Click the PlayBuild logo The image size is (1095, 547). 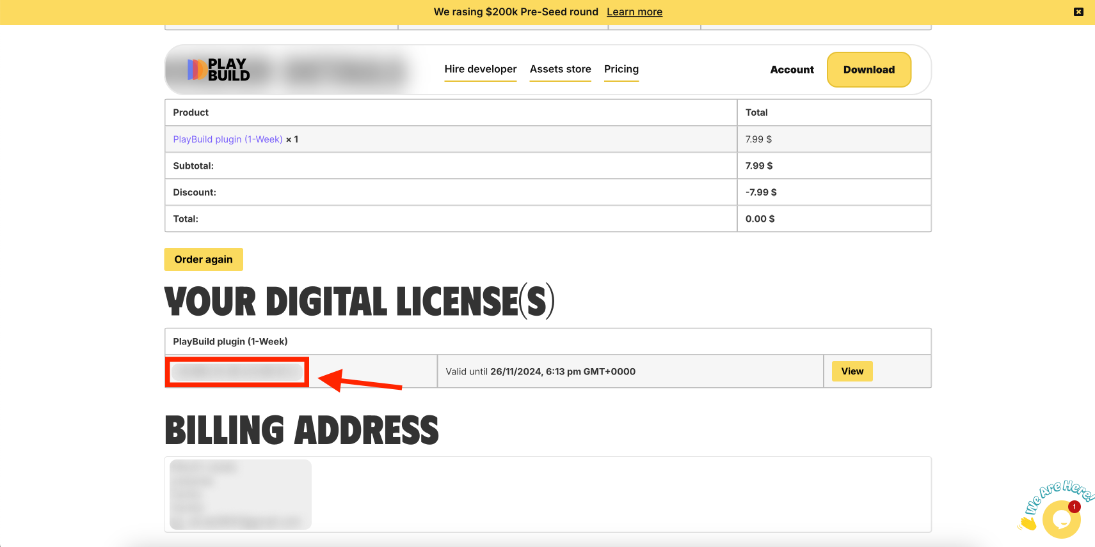pos(219,70)
